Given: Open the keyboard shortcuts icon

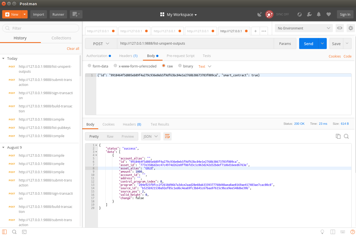Looking at the screenshot, I should click(343, 232).
